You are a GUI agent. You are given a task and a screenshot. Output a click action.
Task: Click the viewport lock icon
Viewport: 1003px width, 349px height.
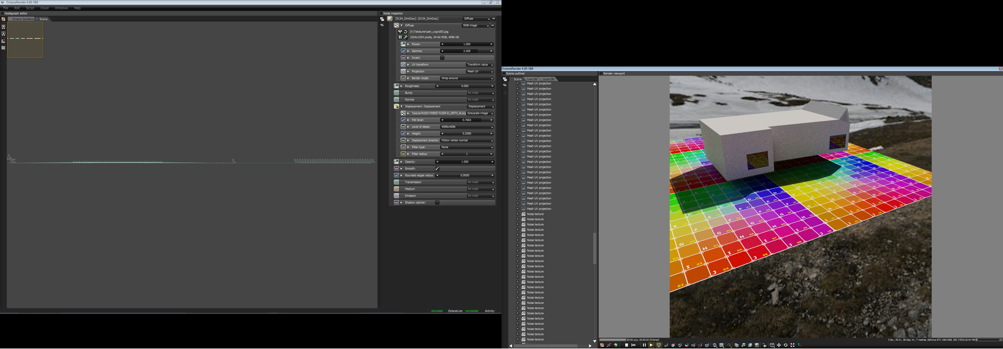pos(765,345)
